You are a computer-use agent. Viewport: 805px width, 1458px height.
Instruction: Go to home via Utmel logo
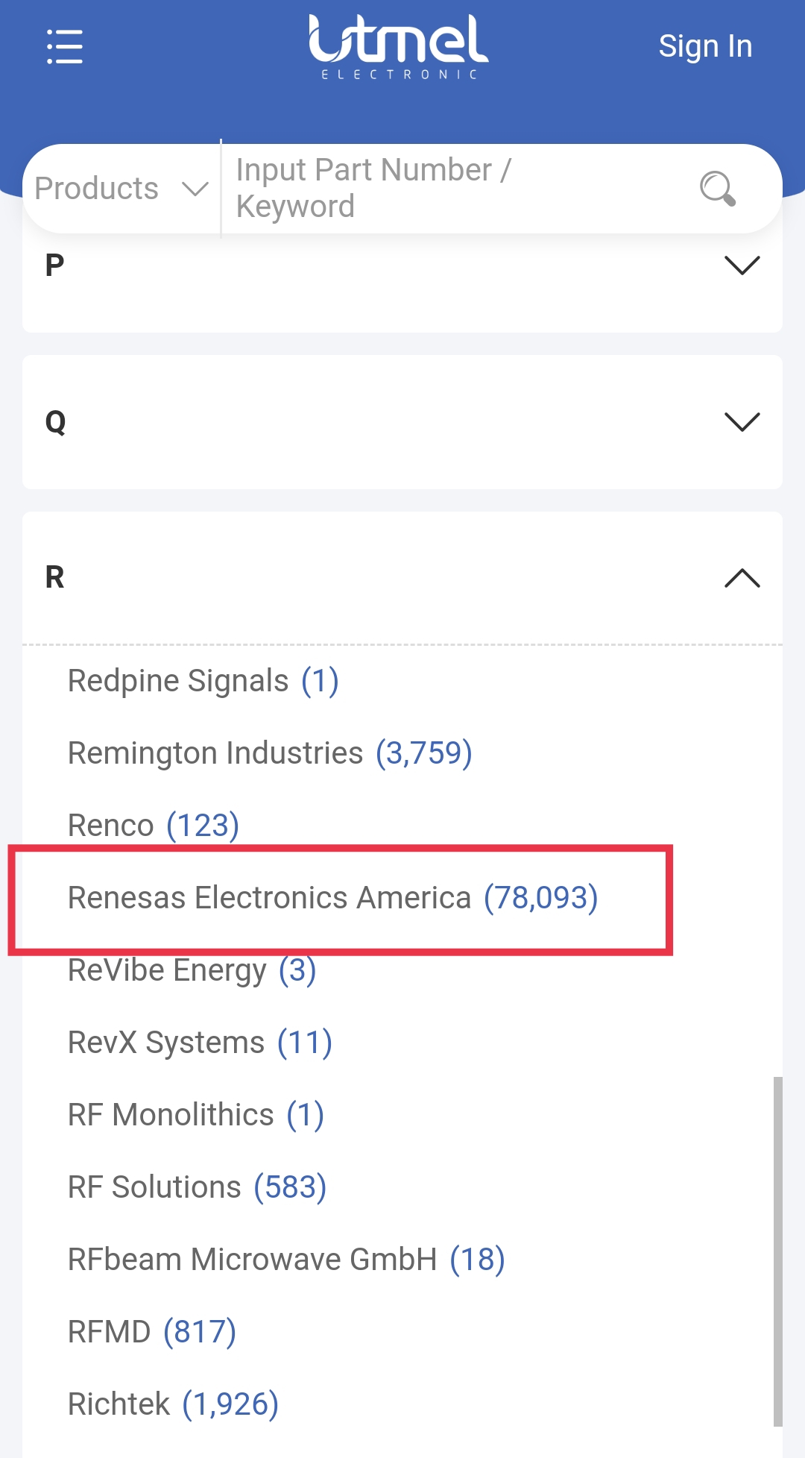(x=399, y=47)
